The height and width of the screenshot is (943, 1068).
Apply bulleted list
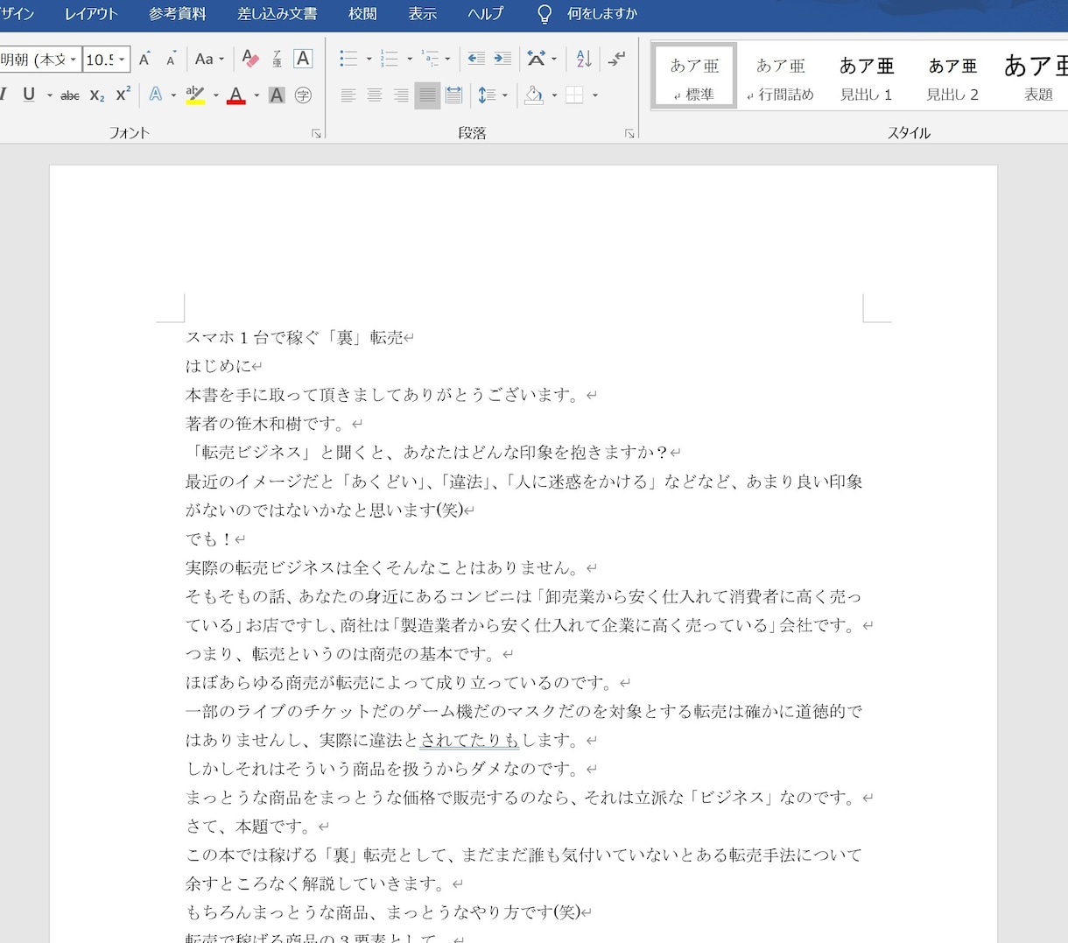click(x=348, y=59)
